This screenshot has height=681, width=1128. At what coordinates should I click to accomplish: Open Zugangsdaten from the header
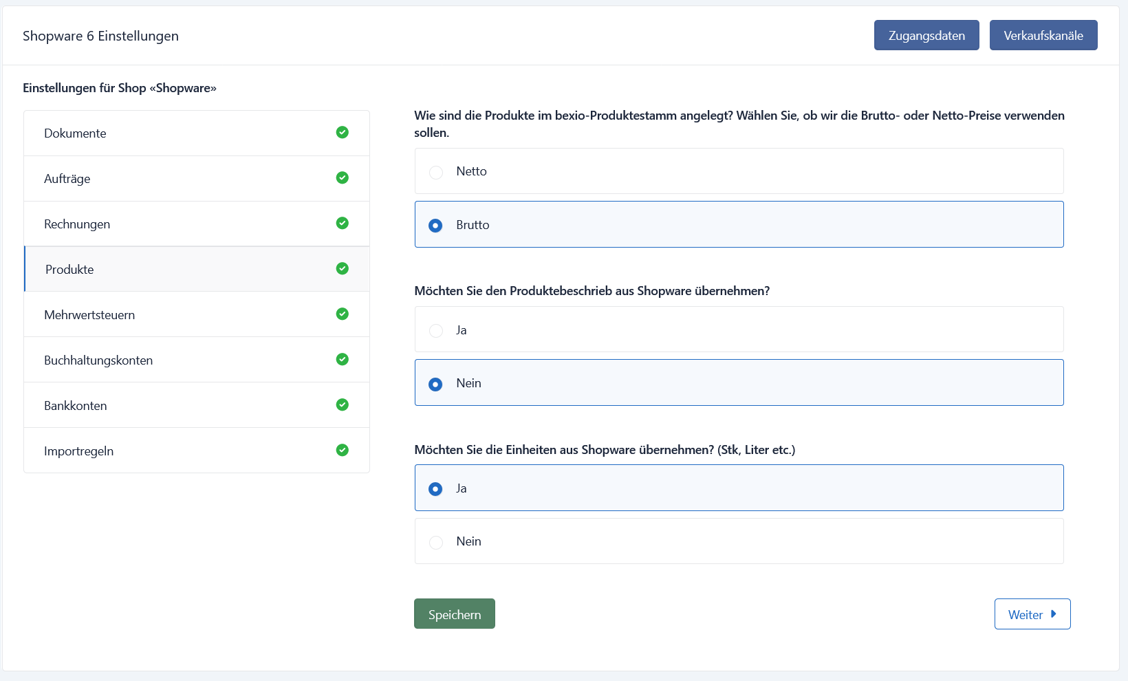926,35
